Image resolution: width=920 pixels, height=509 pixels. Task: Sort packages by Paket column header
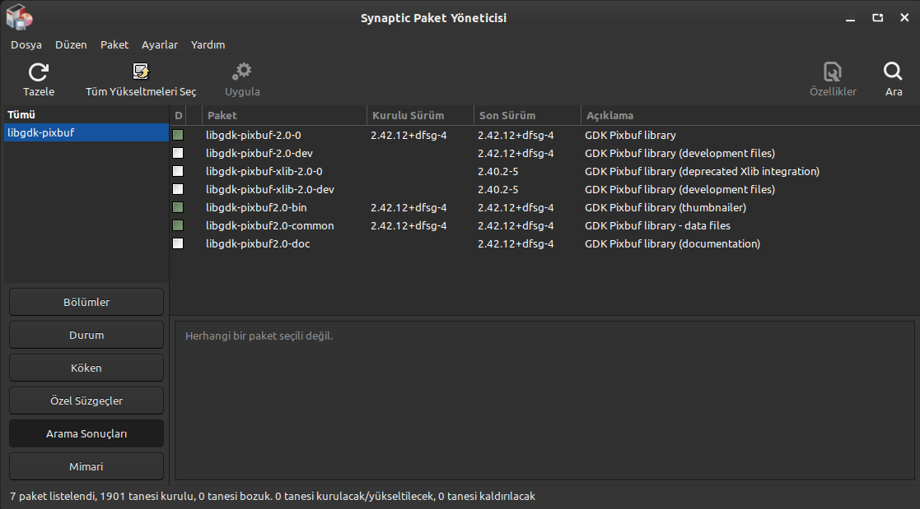point(283,115)
